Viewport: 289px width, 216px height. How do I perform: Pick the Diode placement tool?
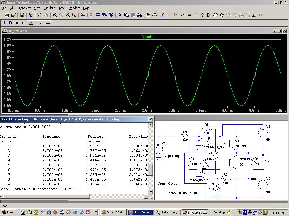pos(202,15)
